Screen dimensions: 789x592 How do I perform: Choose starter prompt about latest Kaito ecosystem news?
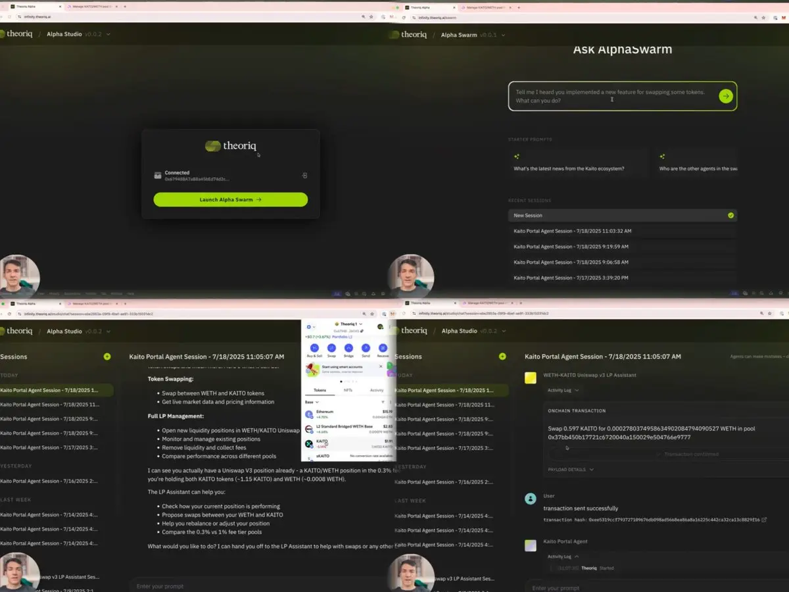coord(577,162)
